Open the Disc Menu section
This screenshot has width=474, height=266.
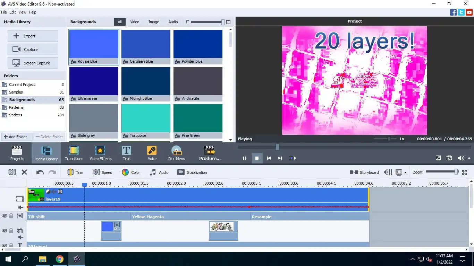coord(177,153)
